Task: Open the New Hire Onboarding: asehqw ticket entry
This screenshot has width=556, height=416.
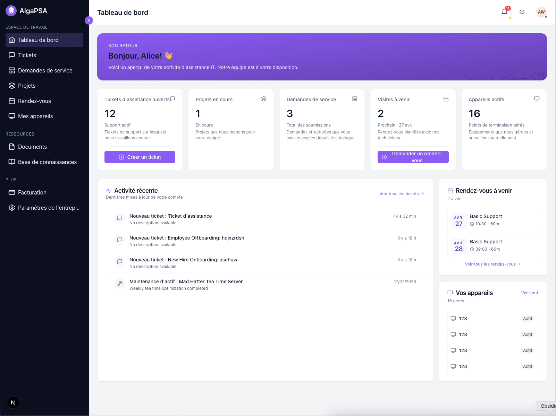Action: pyautogui.click(x=265, y=263)
